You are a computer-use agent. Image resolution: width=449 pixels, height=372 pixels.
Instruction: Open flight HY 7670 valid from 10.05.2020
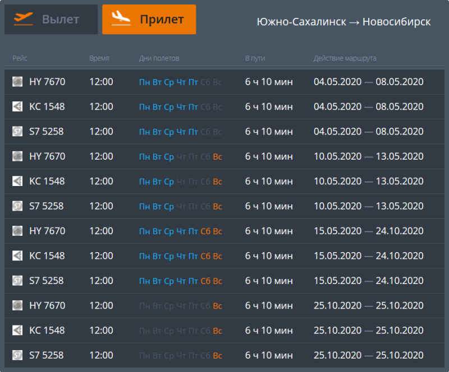[47, 156]
